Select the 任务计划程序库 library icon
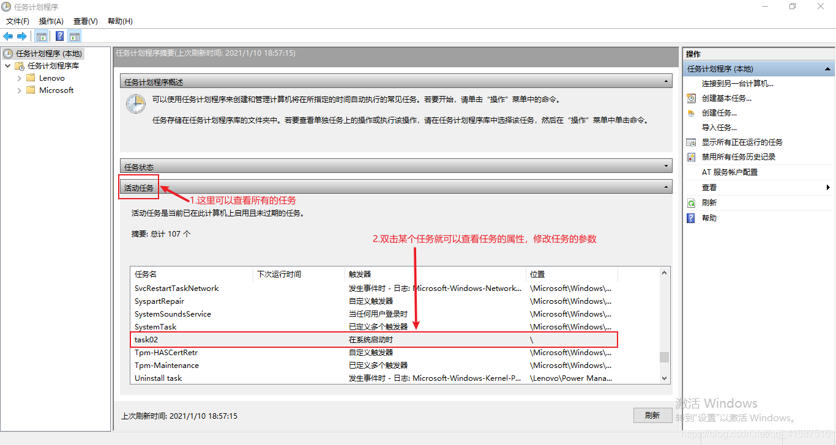The image size is (836, 445). pos(20,66)
